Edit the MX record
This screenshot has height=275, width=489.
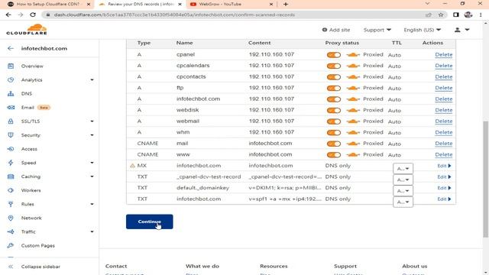[x=444, y=166]
